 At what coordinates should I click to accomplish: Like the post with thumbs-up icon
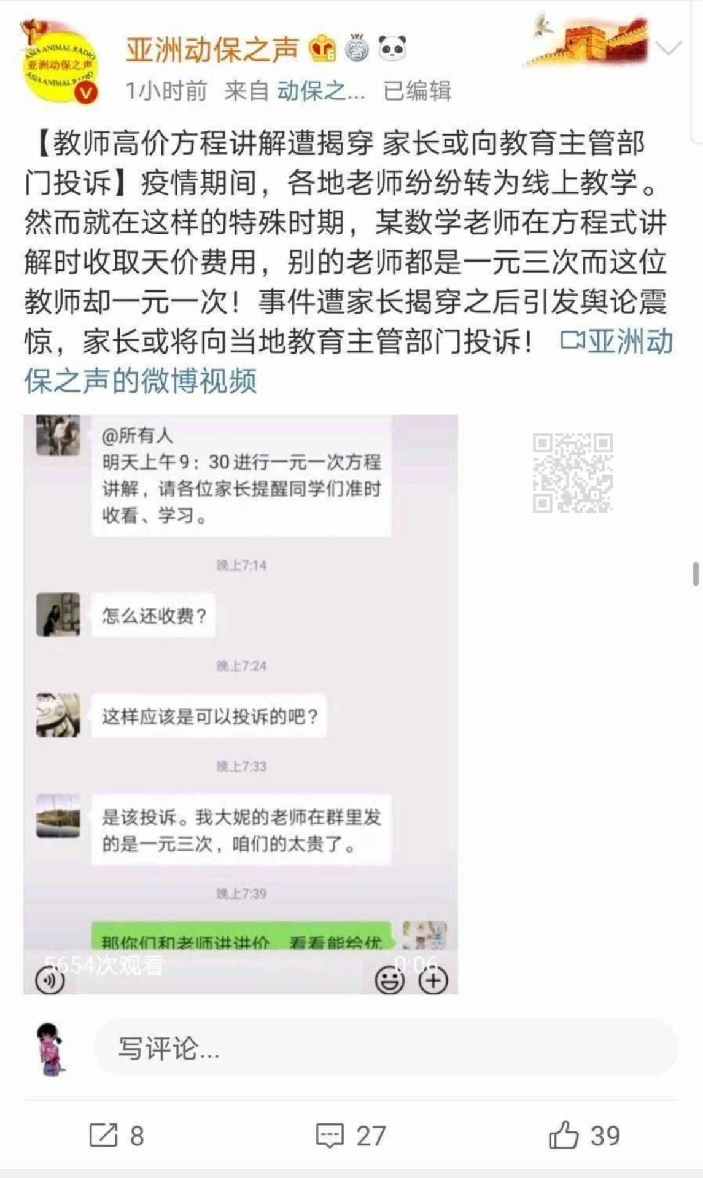[x=584, y=1135]
